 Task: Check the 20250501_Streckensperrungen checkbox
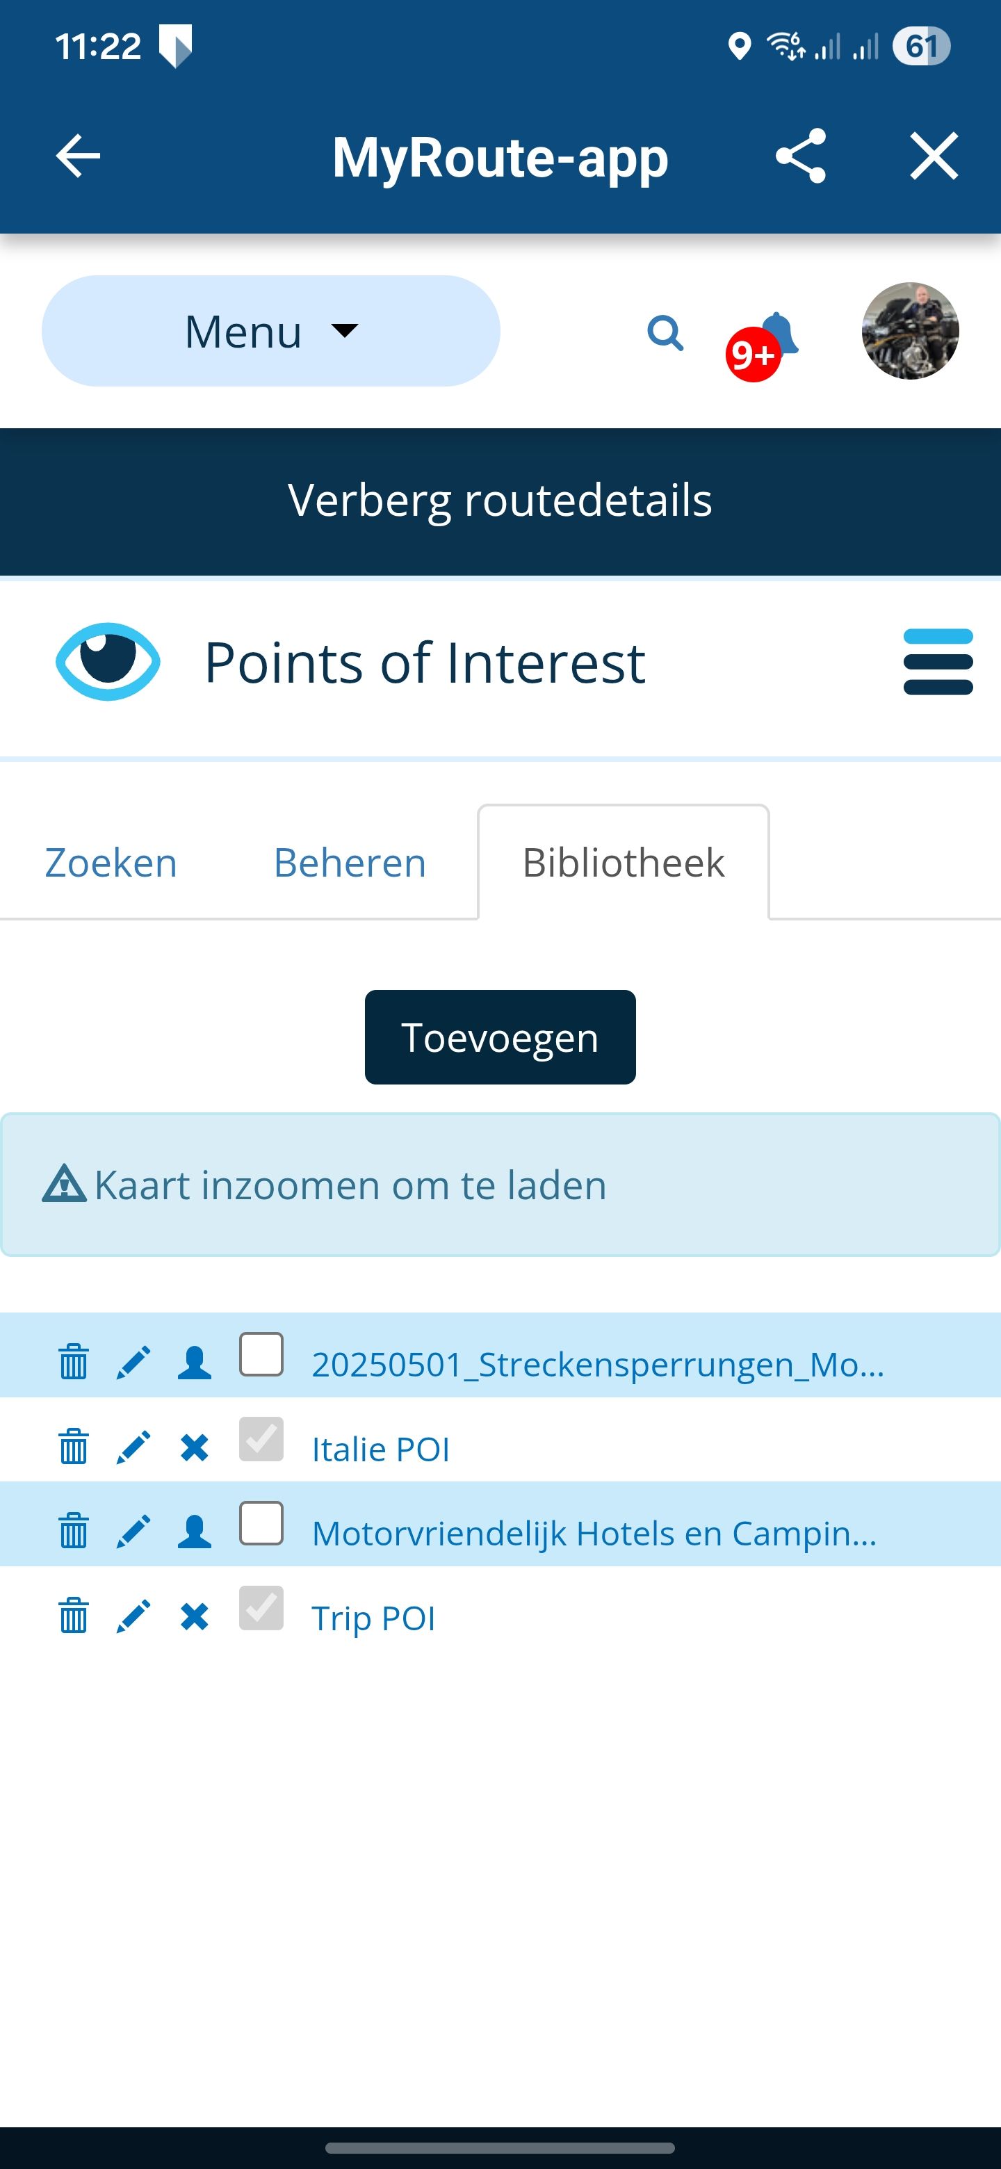pos(261,1355)
